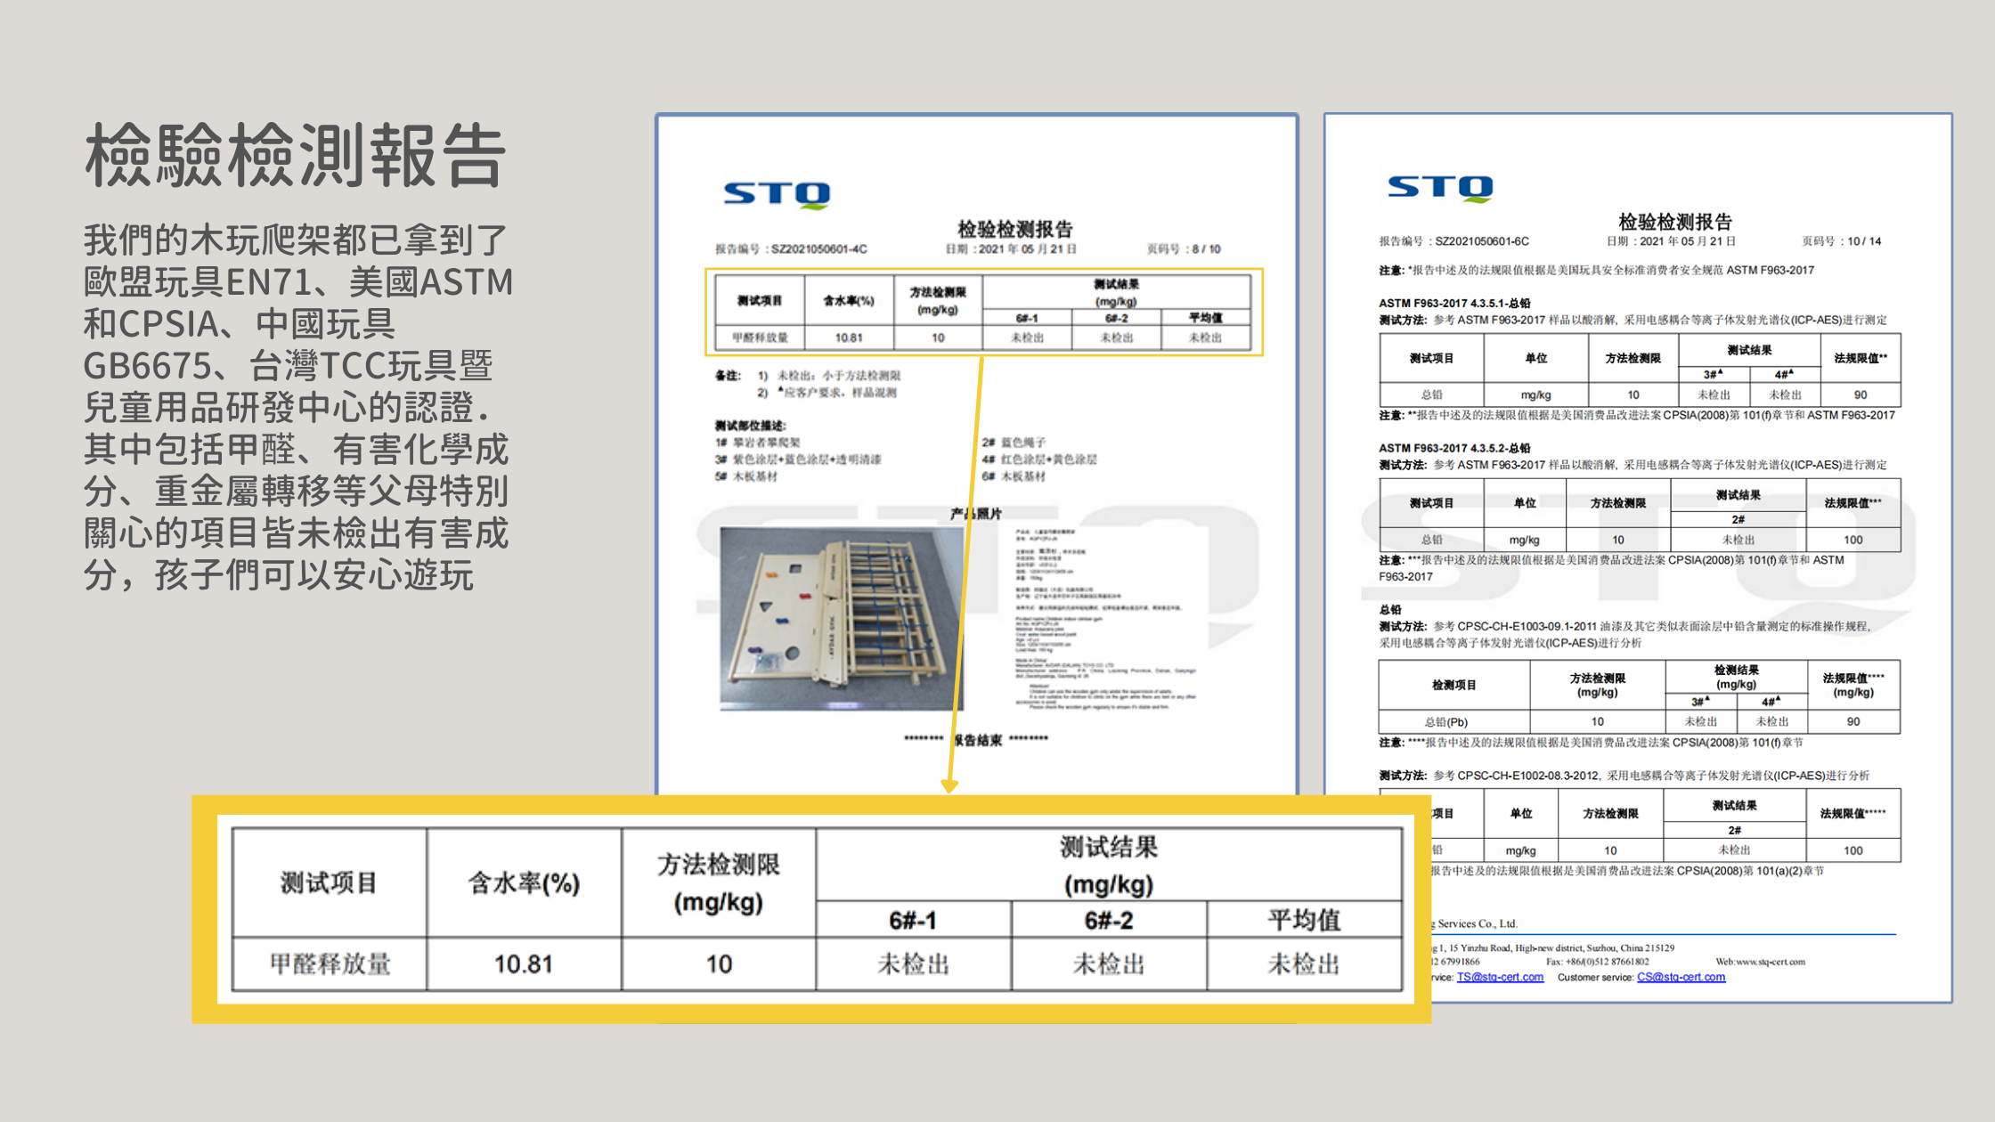Open the CS@stq-cert.com email link
The width and height of the screenshot is (1995, 1122).
pos(1681,977)
